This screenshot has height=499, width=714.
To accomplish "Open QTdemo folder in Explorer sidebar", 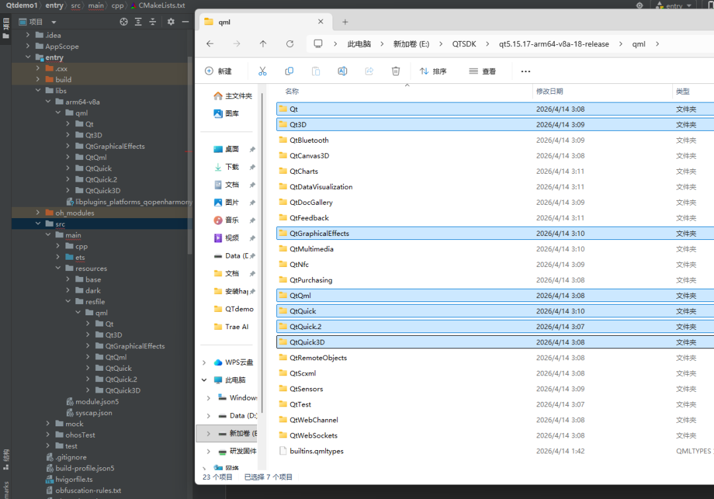I will coord(233,309).
